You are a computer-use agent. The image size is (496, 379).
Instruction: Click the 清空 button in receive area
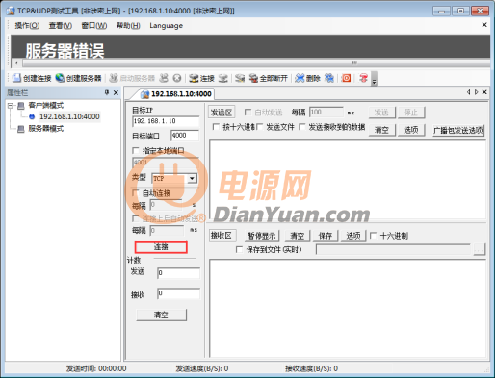pyautogui.click(x=297, y=236)
